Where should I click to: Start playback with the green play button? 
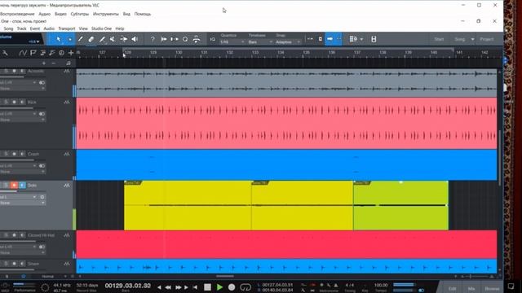pos(219,287)
